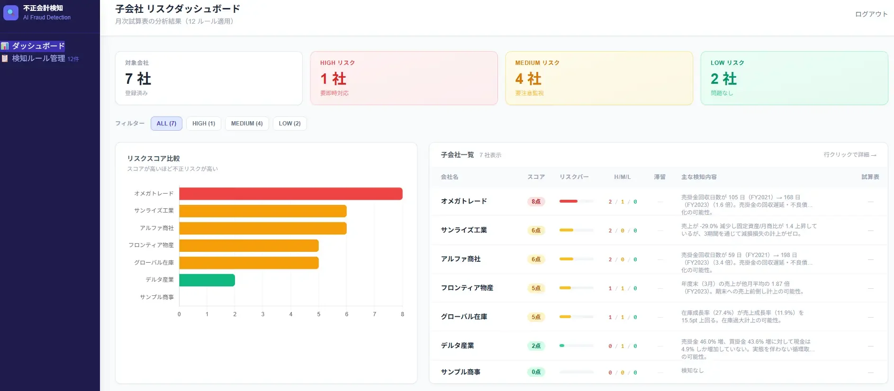Click the リスクスコア比較 chart heading
The width and height of the screenshot is (894, 391).
pos(154,159)
